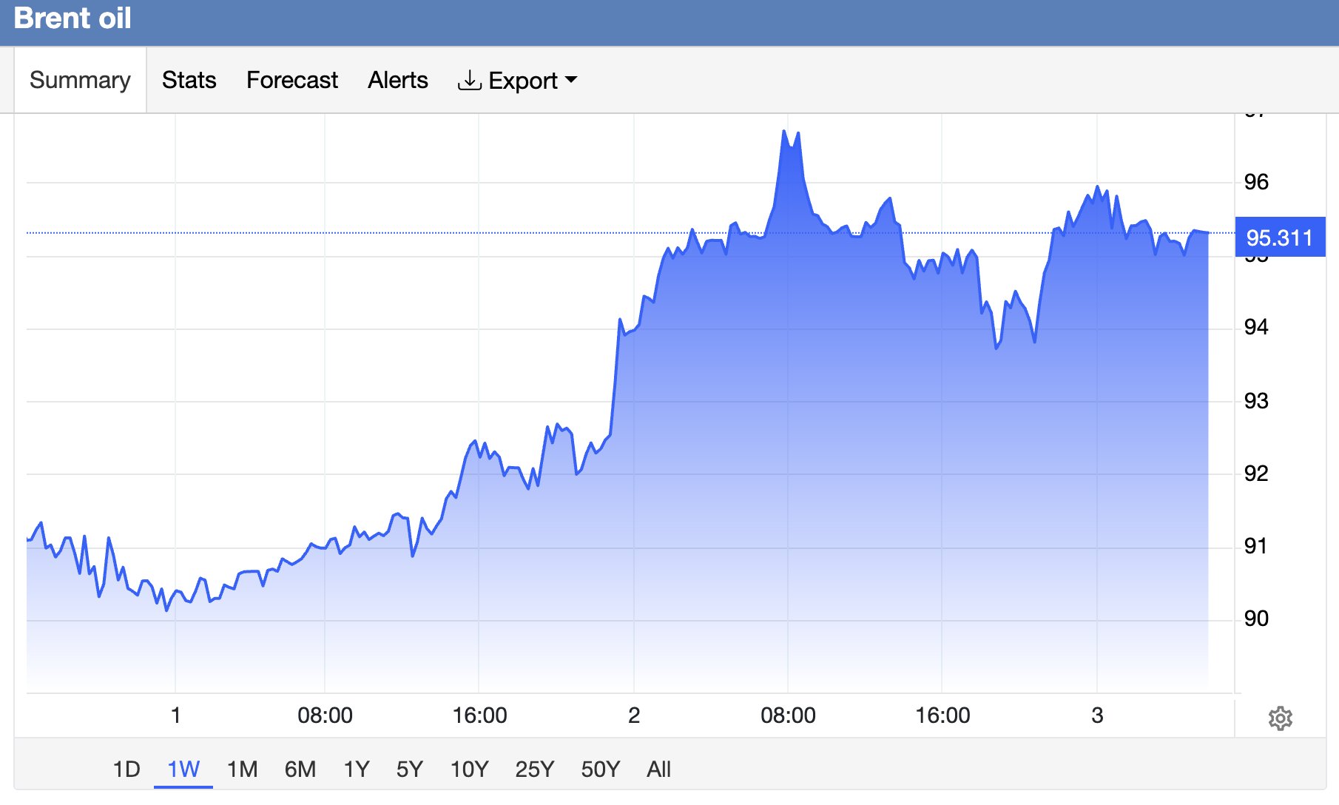The width and height of the screenshot is (1339, 805).
Task: Open chart settings gear icon
Action: point(1280,718)
